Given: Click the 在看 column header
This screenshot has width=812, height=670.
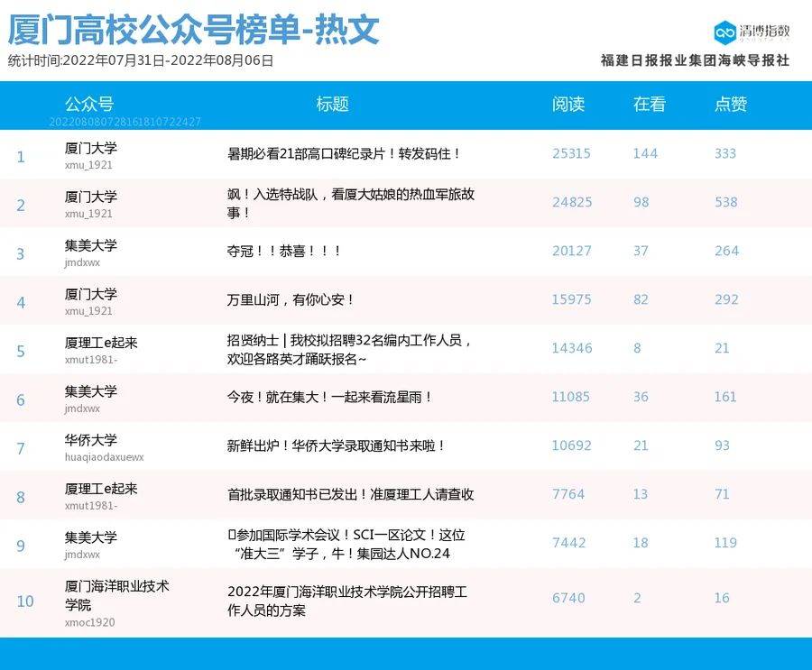Looking at the screenshot, I should (x=650, y=104).
